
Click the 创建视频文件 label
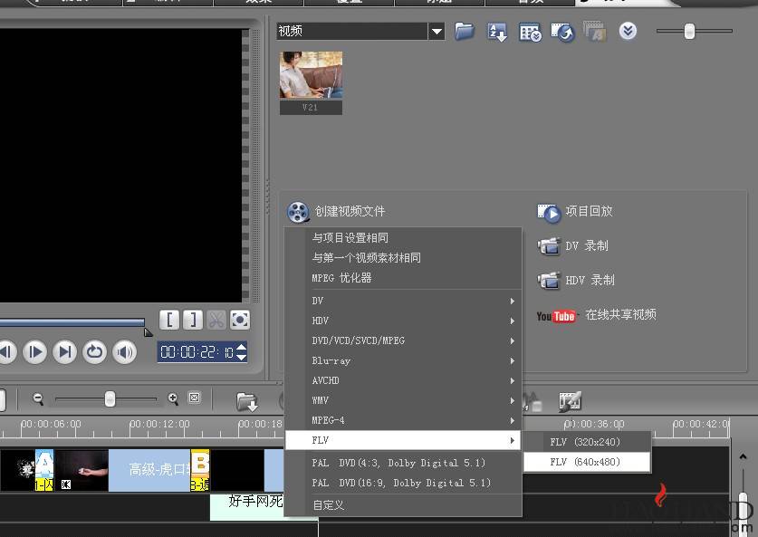click(x=350, y=211)
